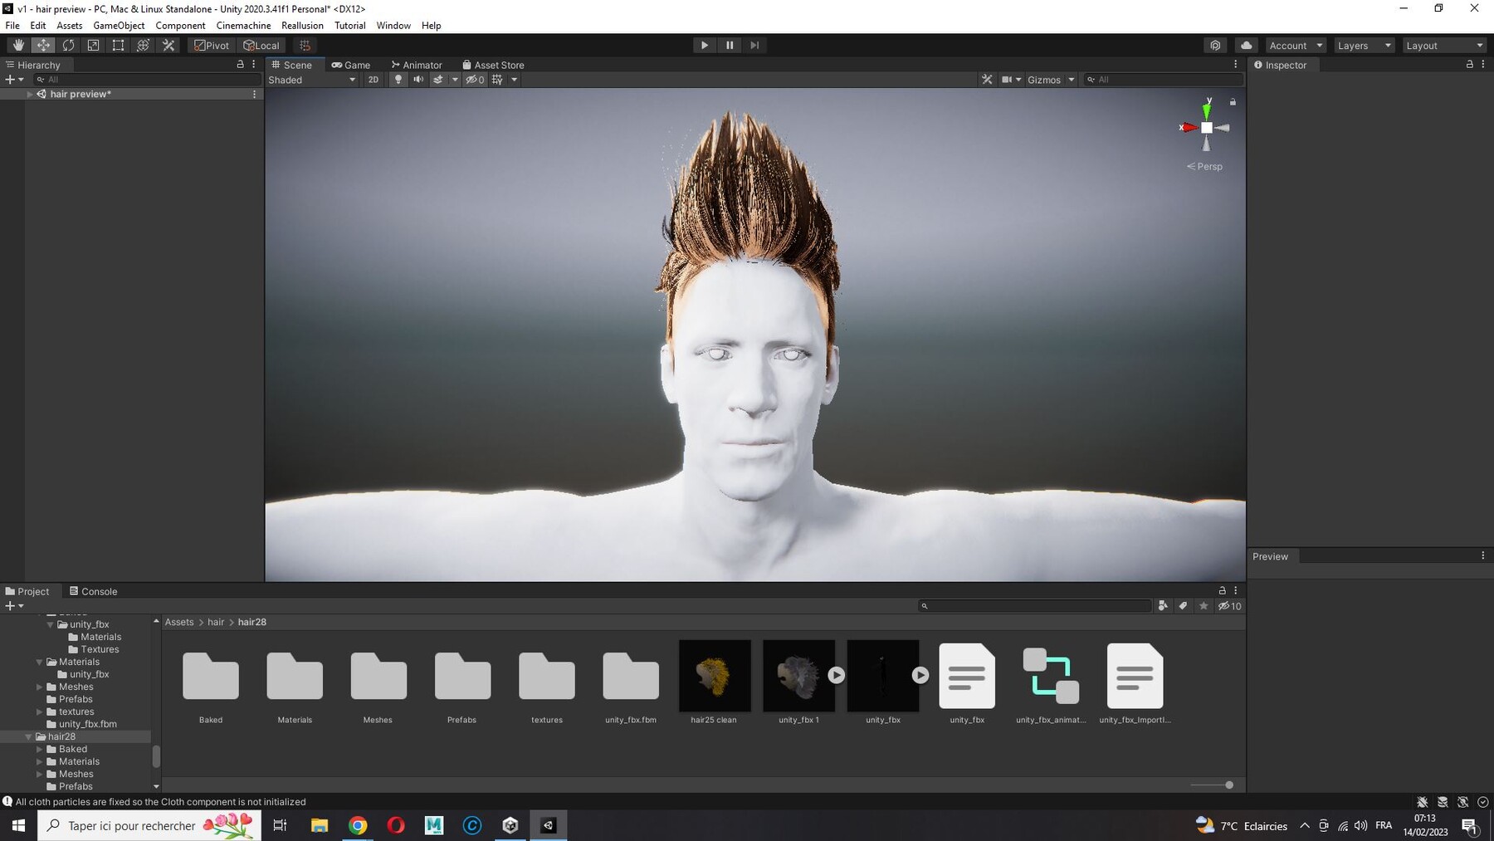The height and width of the screenshot is (841, 1494).
Task: Toggle scene lighting bulb
Action: [398, 80]
